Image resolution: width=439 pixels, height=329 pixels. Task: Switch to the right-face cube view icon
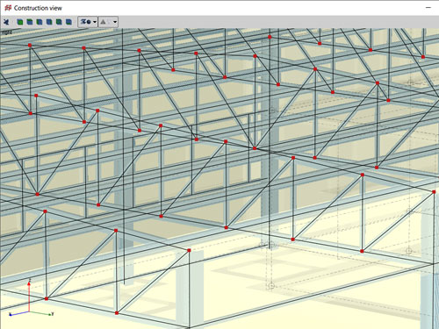(49, 22)
